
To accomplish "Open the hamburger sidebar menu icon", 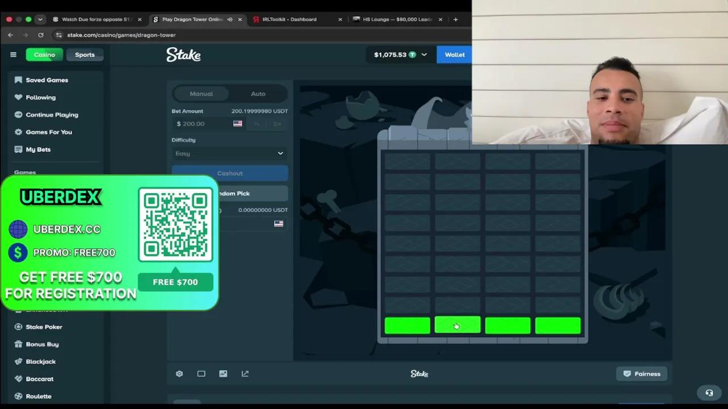I will coord(13,55).
